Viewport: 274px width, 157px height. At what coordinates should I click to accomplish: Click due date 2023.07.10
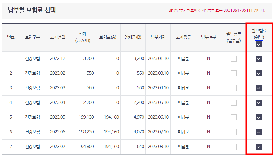point(158,132)
